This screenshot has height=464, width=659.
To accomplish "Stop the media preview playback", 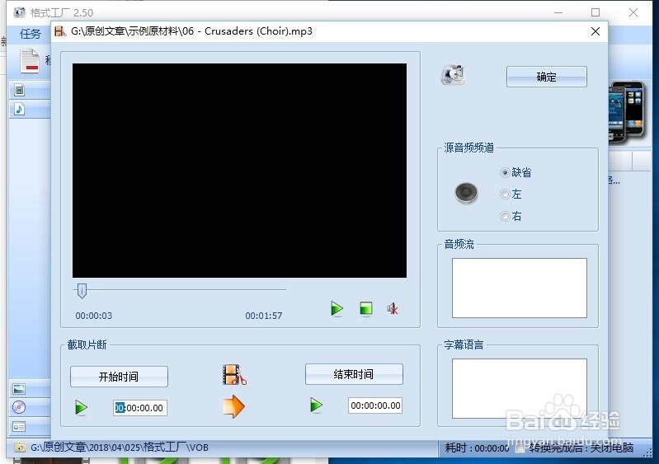I will 366,308.
